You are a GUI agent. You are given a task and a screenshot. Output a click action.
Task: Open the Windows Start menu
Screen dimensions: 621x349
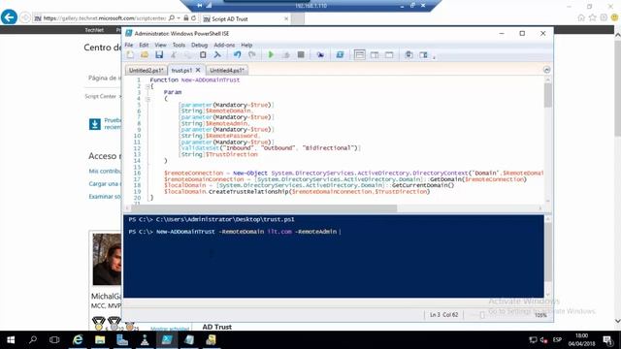tap(11, 340)
